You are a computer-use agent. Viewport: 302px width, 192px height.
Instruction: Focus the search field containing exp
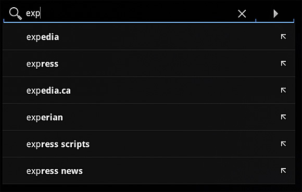[129, 14]
